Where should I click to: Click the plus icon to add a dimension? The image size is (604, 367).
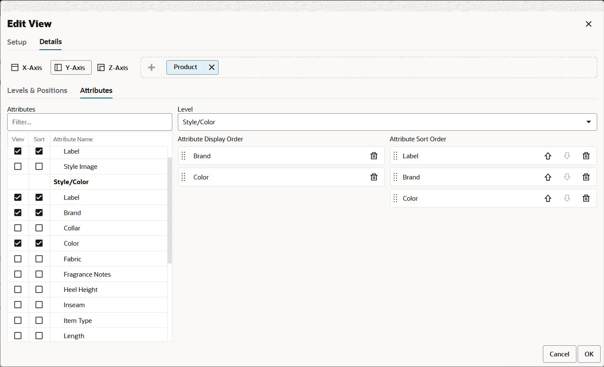pos(152,67)
